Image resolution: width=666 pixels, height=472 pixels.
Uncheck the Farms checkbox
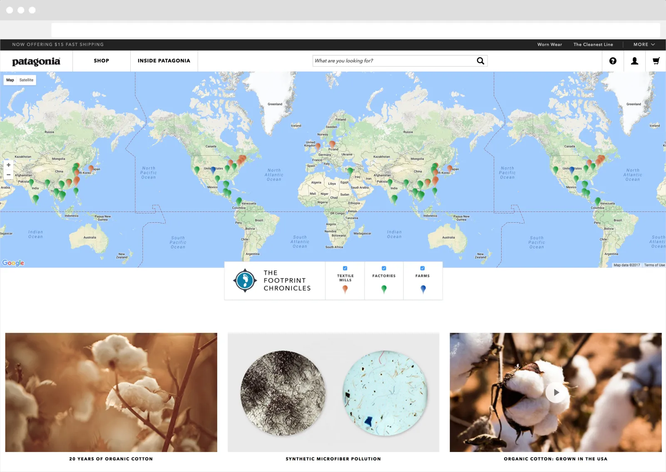tap(422, 268)
